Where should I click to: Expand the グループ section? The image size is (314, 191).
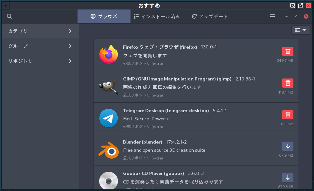(40, 46)
